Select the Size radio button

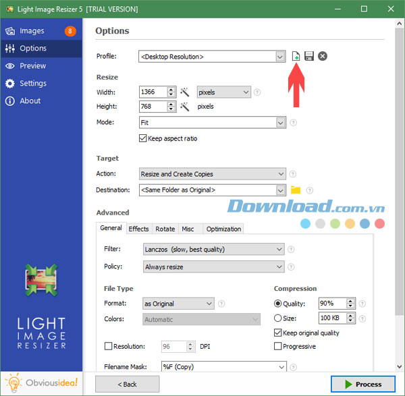(277, 318)
